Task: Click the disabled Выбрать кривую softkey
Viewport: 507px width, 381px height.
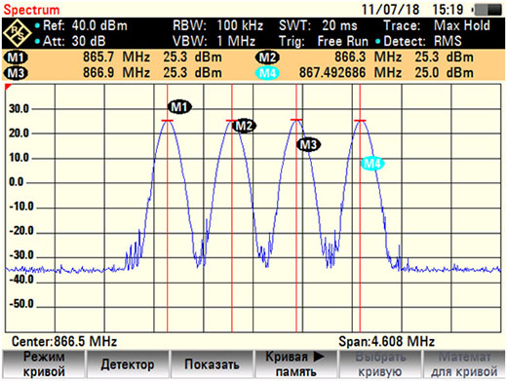Action: (x=380, y=364)
